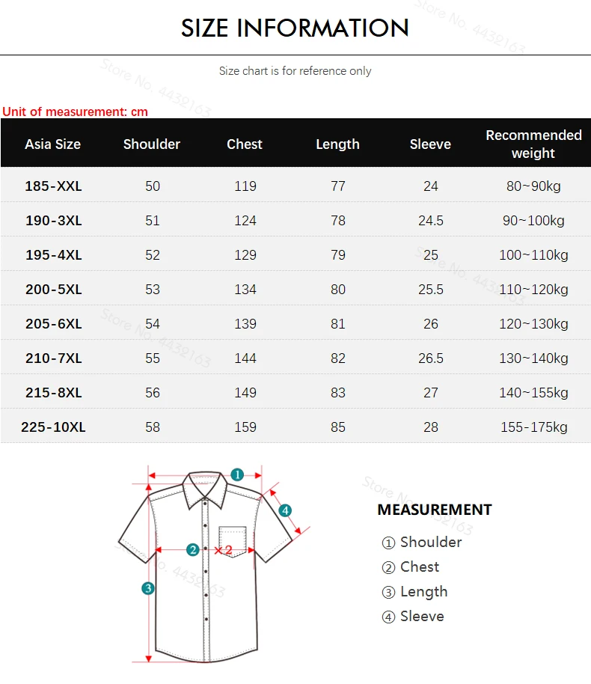
Task: Click the MEASUREMENT legend title
Action: [x=435, y=510]
